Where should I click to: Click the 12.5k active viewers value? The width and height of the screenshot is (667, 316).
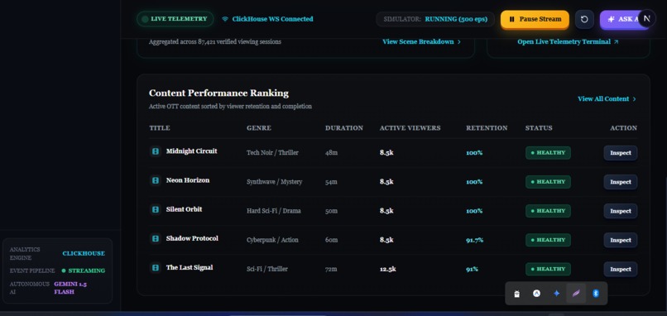388,269
